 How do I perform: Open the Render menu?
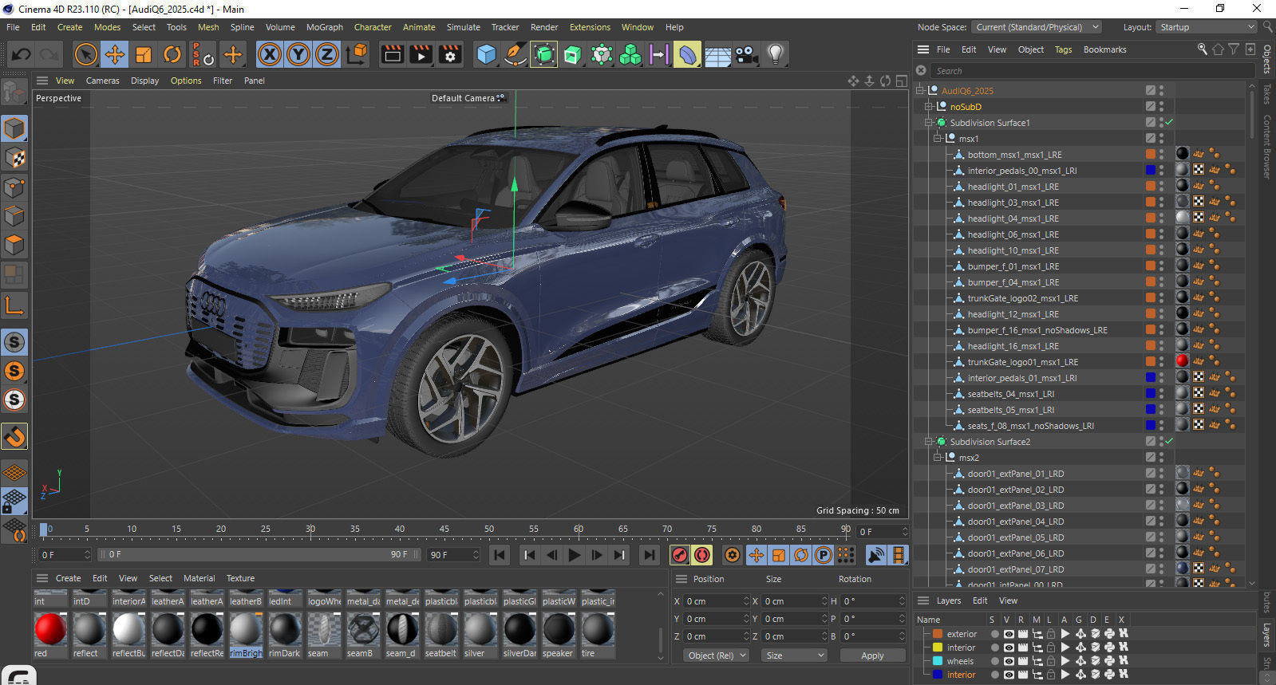tap(544, 27)
